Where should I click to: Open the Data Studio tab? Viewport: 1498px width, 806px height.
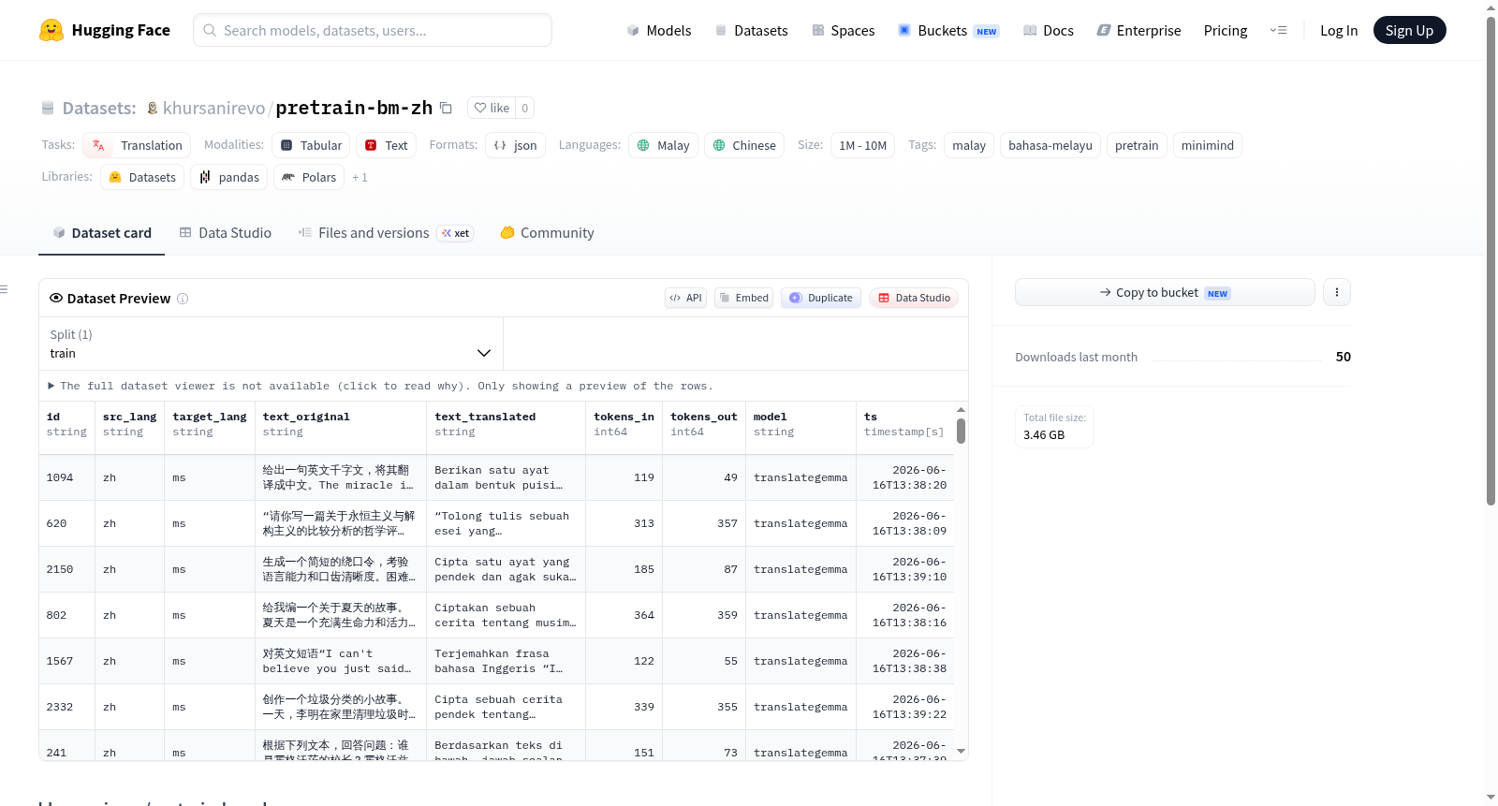click(x=226, y=233)
